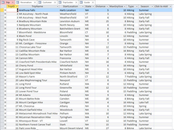This screenshot has width=174, height=130.
Task: Close the Trip table tab
Action: click(x=13, y=2)
